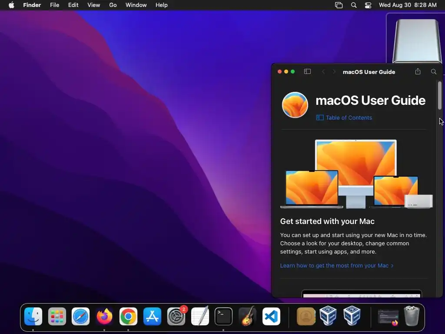Open GarageBand from the Dock
This screenshot has width=445, height=334.
[x=247, y=316]
